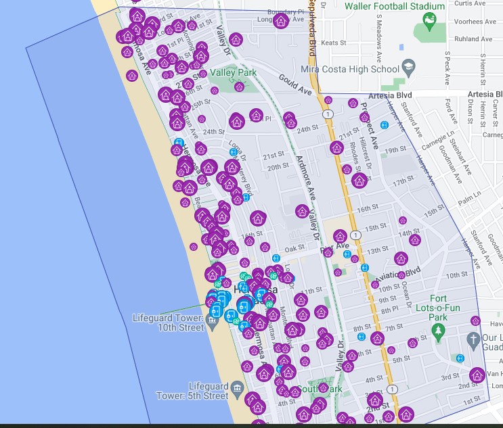This screenshot has width=503, height=428.
Task: Select purple marker on Artesia Blvd near Prospect
Action: [353, 103]
